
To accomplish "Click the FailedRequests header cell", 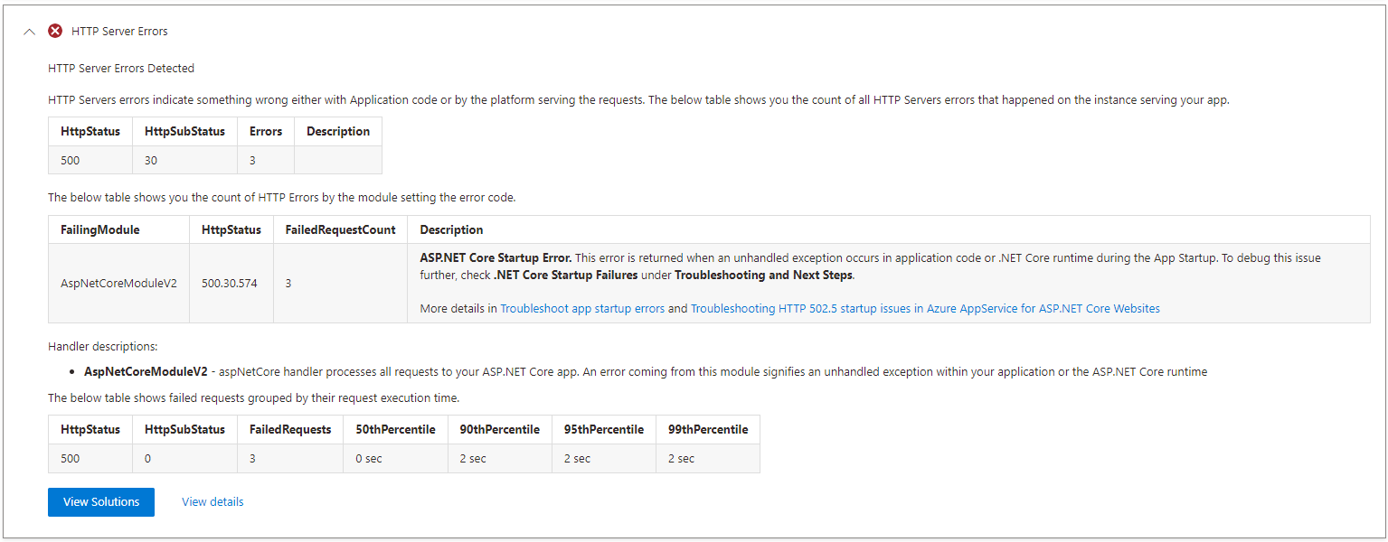I will 290,429.
